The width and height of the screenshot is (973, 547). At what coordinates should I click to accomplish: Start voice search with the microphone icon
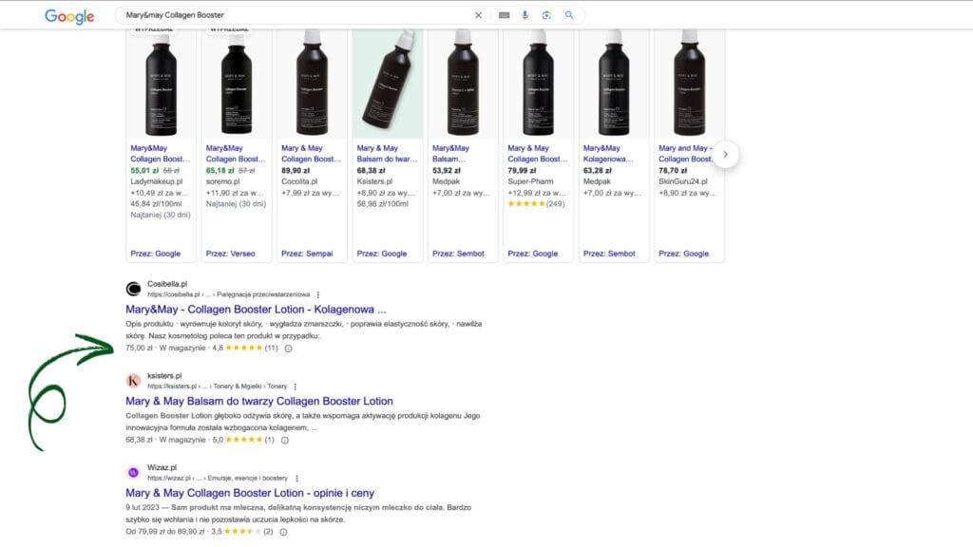[525, 15]
